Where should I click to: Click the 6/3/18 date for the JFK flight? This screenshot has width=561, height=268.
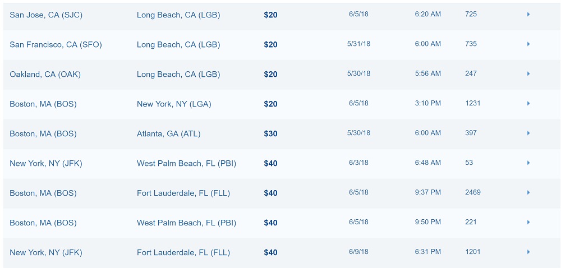tap(358, 163)
